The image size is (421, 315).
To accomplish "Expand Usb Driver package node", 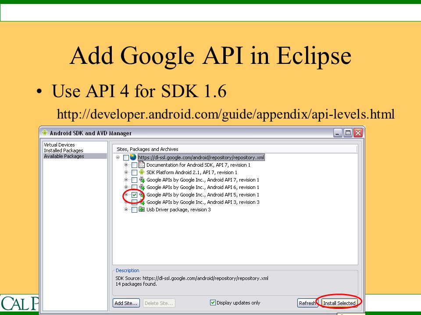I will [126, 210].
